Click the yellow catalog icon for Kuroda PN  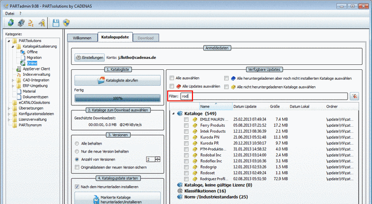[195, 137]
